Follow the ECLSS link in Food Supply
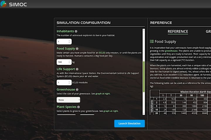 102,53
